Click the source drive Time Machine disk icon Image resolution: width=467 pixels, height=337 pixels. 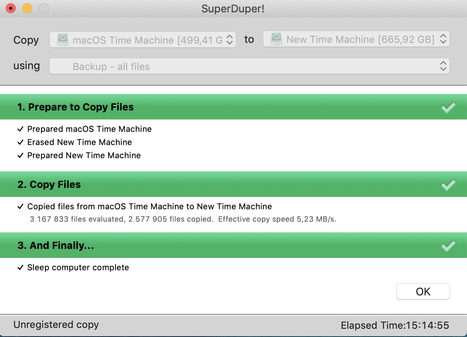63,40
